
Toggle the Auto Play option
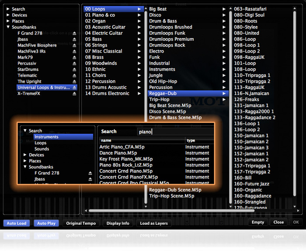tap(46, 223)
